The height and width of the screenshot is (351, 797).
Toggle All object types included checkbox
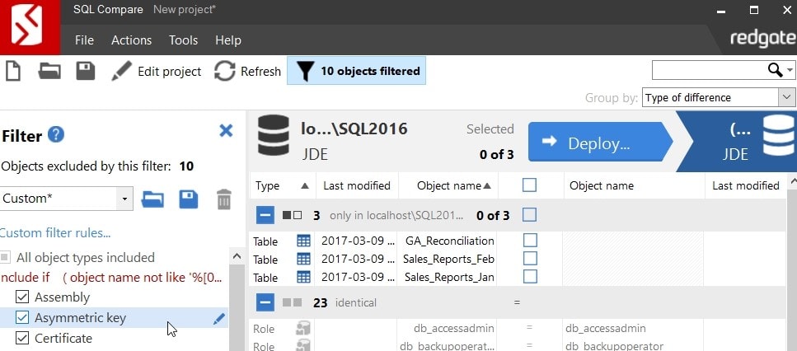pyautogui.click(x=5, y=258)
